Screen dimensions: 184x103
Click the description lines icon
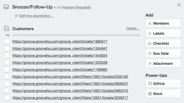coord(16,16)
